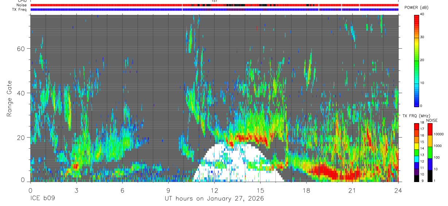Click the "Range Gate" y-axis label
The height and width of the screenshot is (206, 448).
9,98
